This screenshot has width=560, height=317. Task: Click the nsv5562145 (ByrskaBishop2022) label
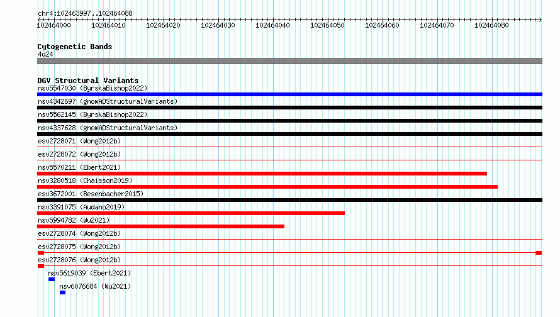[92, 114]
